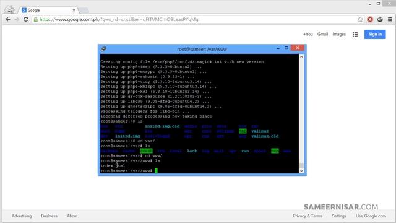The height and width of the screenshot is (223, 396).
Task: Open the Google apps grid
Action: tap(355, 35)
